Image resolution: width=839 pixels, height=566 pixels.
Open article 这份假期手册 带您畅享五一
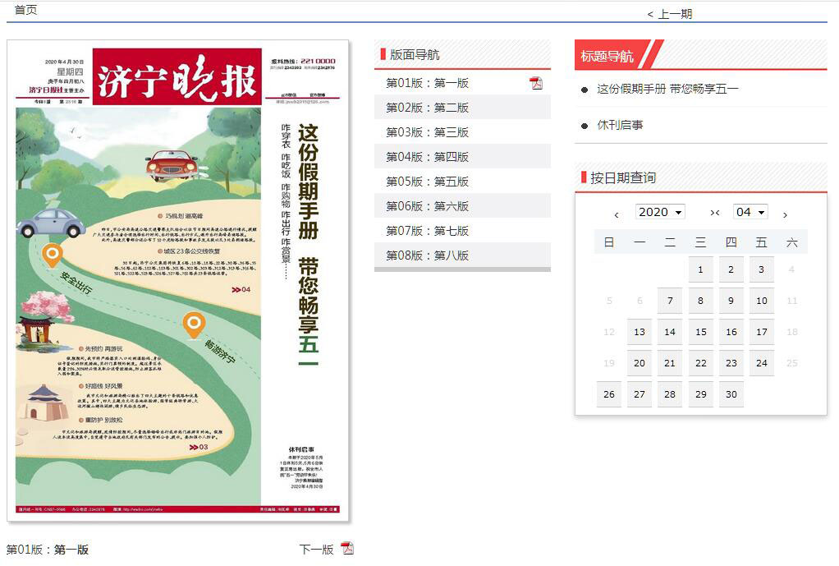667,89
